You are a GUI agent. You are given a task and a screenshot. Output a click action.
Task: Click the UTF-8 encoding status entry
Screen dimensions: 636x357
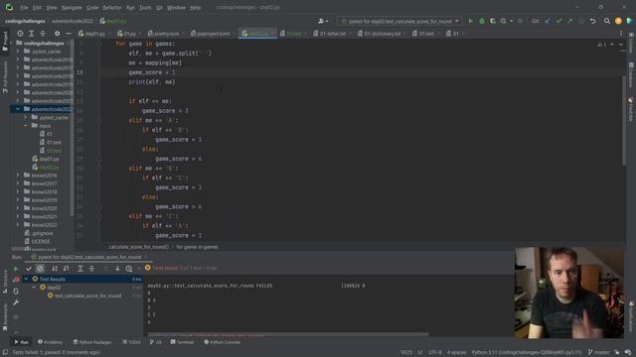pyautogui.click(x=435, y=352)
